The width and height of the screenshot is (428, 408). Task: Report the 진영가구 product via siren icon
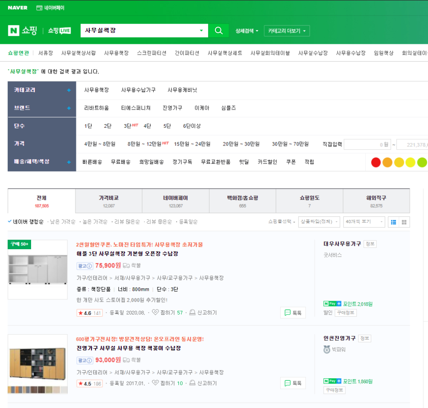click(x=192, y=382)
